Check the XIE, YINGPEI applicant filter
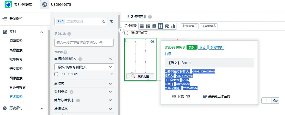 coord(56,74)
